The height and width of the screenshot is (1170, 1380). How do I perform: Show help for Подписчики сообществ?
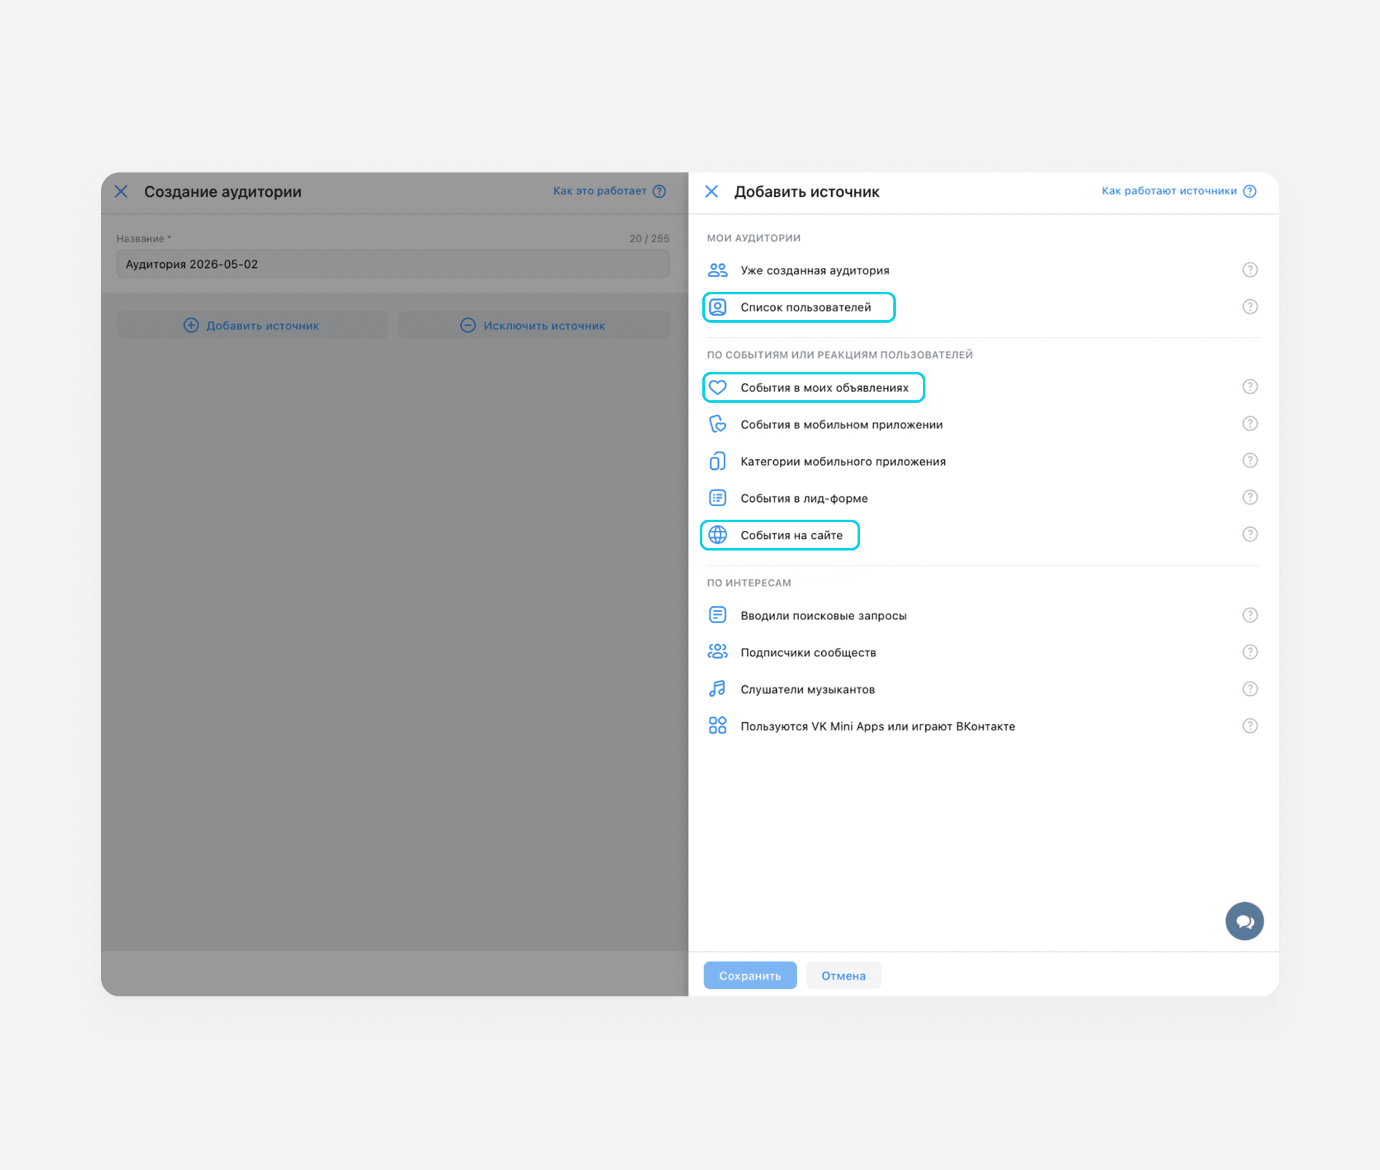[x=1250, y=652]
